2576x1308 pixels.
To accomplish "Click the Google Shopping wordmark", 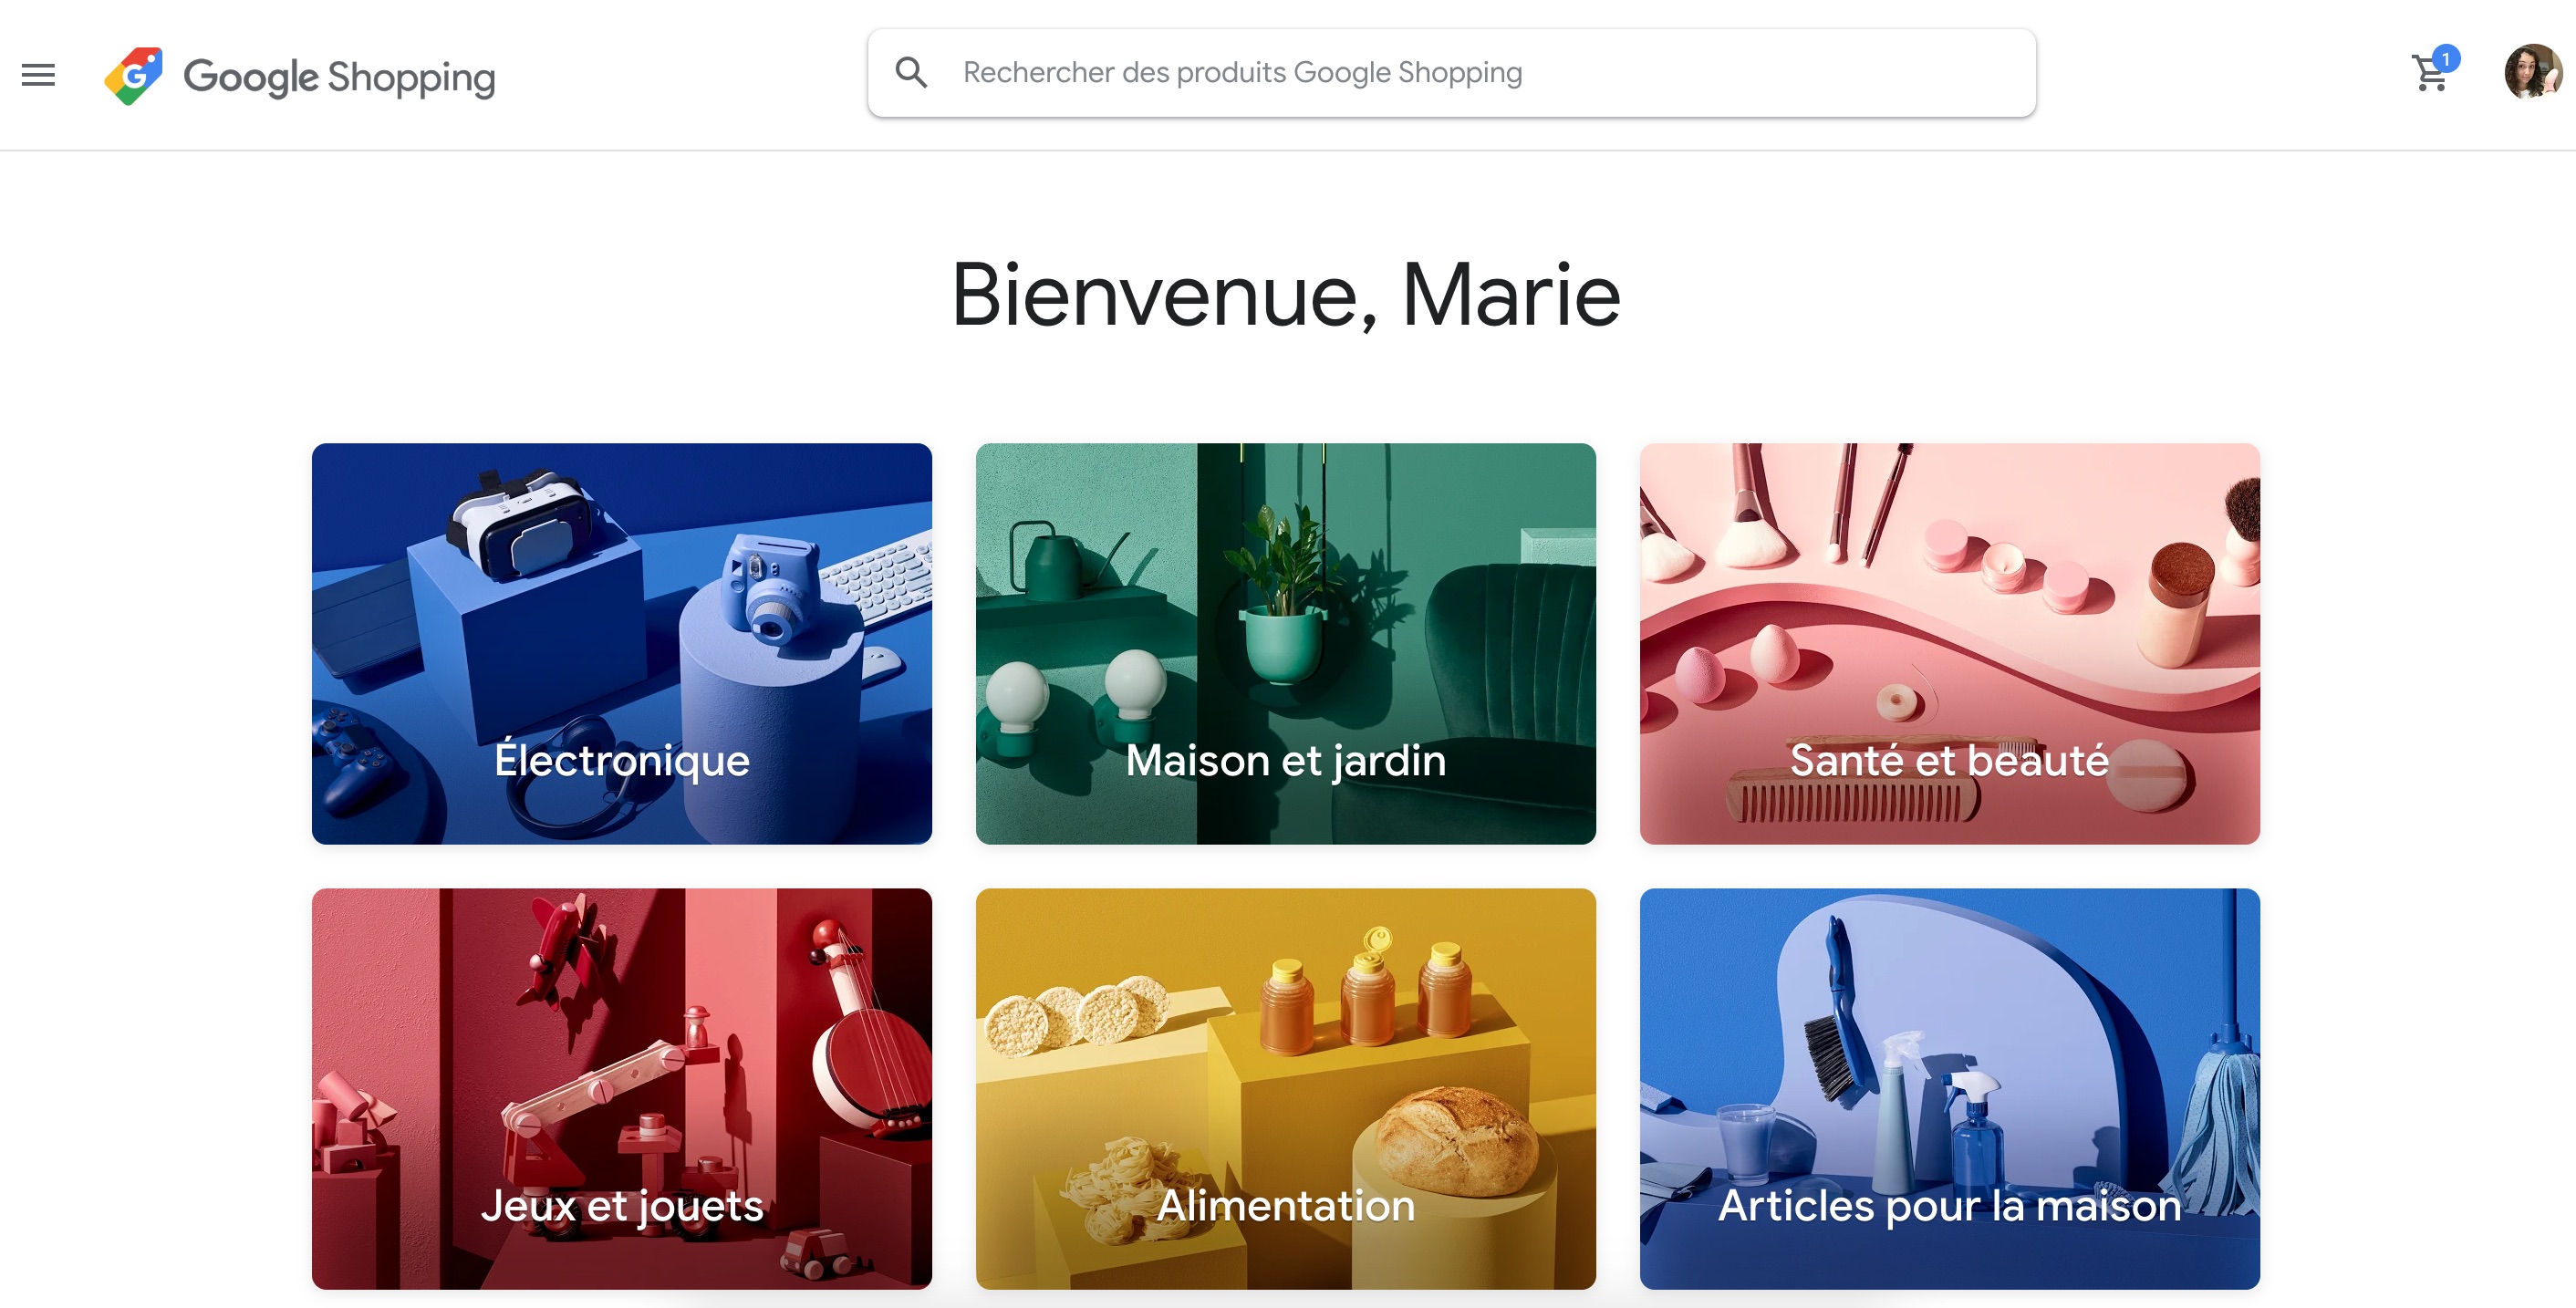I will 339,77.
